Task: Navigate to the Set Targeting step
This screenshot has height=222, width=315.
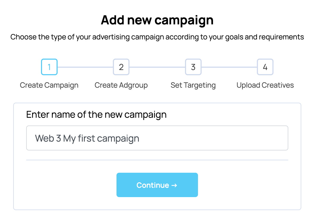Action: 193,85
